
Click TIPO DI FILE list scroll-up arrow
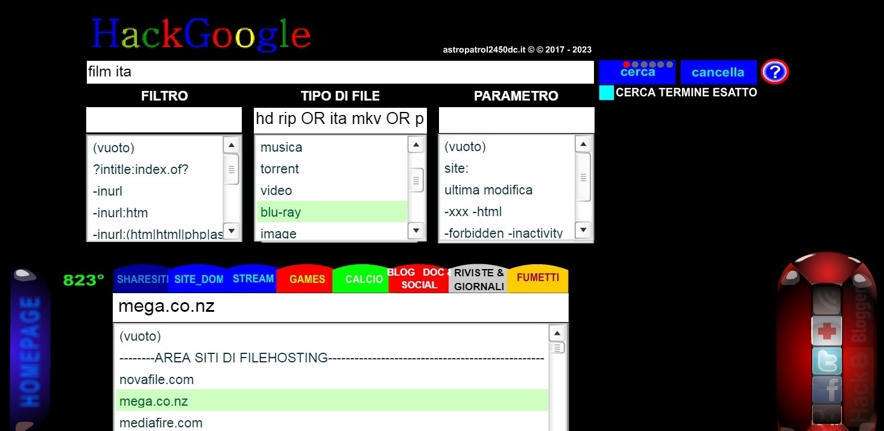(x=416, y=144)
